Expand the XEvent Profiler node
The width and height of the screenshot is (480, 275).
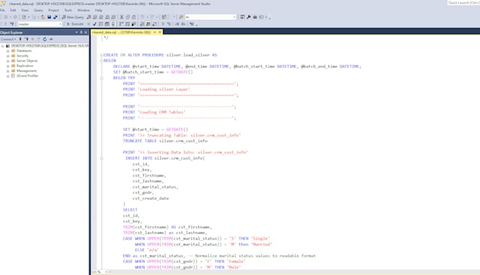(8, 76)
